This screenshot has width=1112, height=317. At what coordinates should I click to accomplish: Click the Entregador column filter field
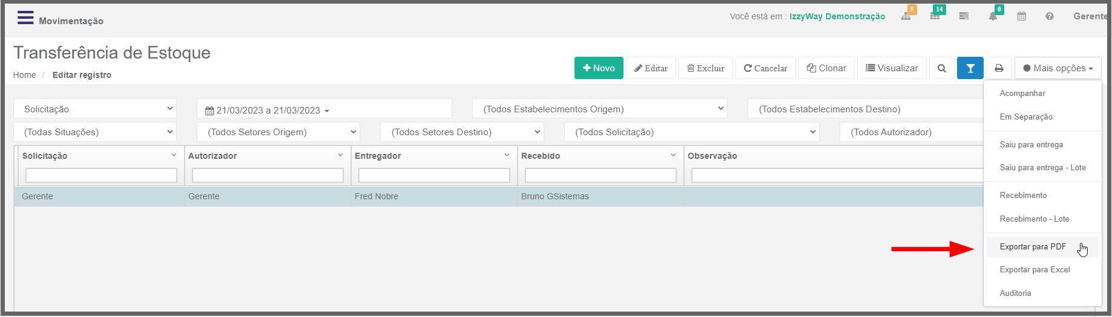(434, 175)
